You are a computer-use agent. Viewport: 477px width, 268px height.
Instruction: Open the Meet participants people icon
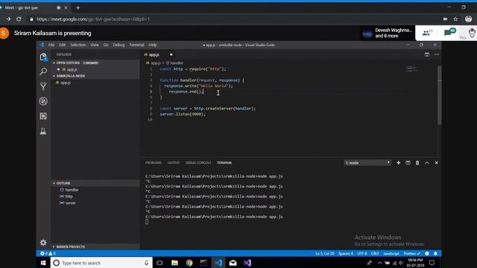tap(427, 33)
